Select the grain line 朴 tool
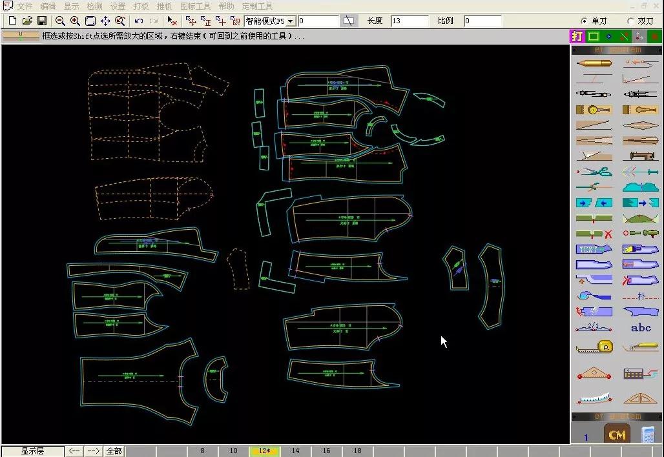Image resolution: width=664 pixels, height=457 pixels. coord(640,296)
